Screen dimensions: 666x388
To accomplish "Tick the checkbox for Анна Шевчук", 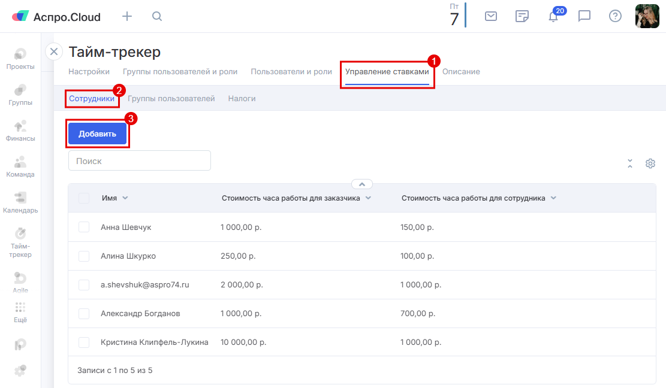I will coord(84,228).
